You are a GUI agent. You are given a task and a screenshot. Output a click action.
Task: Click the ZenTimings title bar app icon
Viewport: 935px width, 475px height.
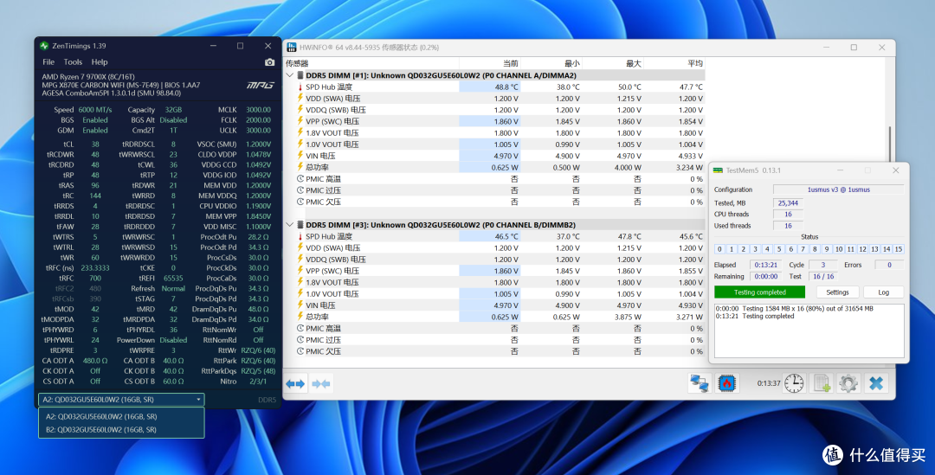click(x=44, y=46)
